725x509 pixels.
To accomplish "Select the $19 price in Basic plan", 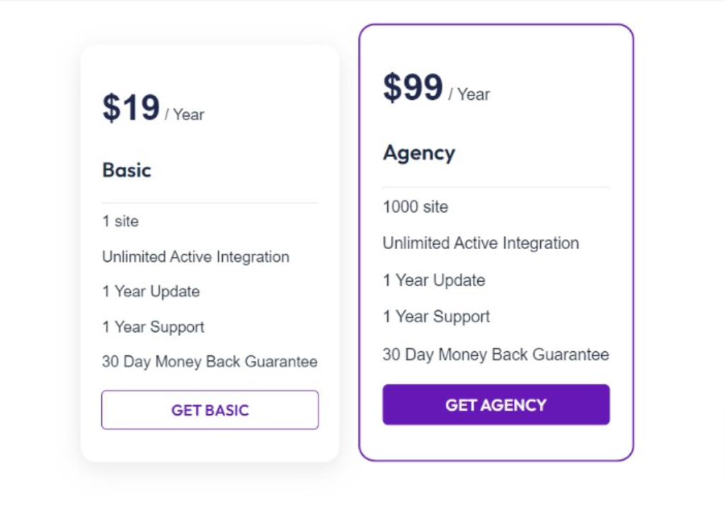I will click(x=131, y=108).
